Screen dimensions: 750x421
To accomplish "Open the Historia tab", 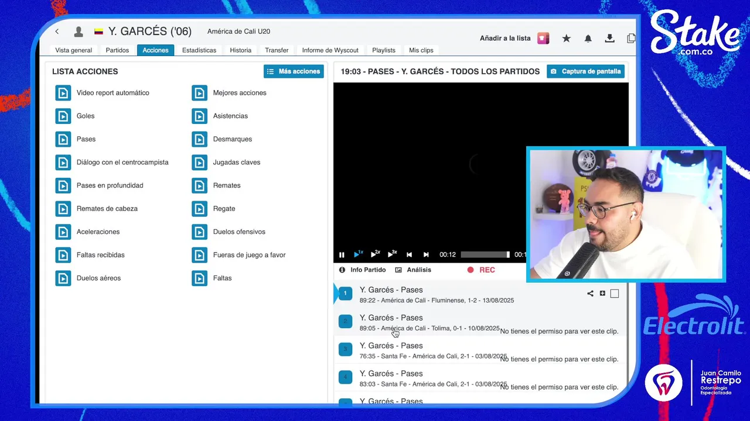I will pos(240,50).
